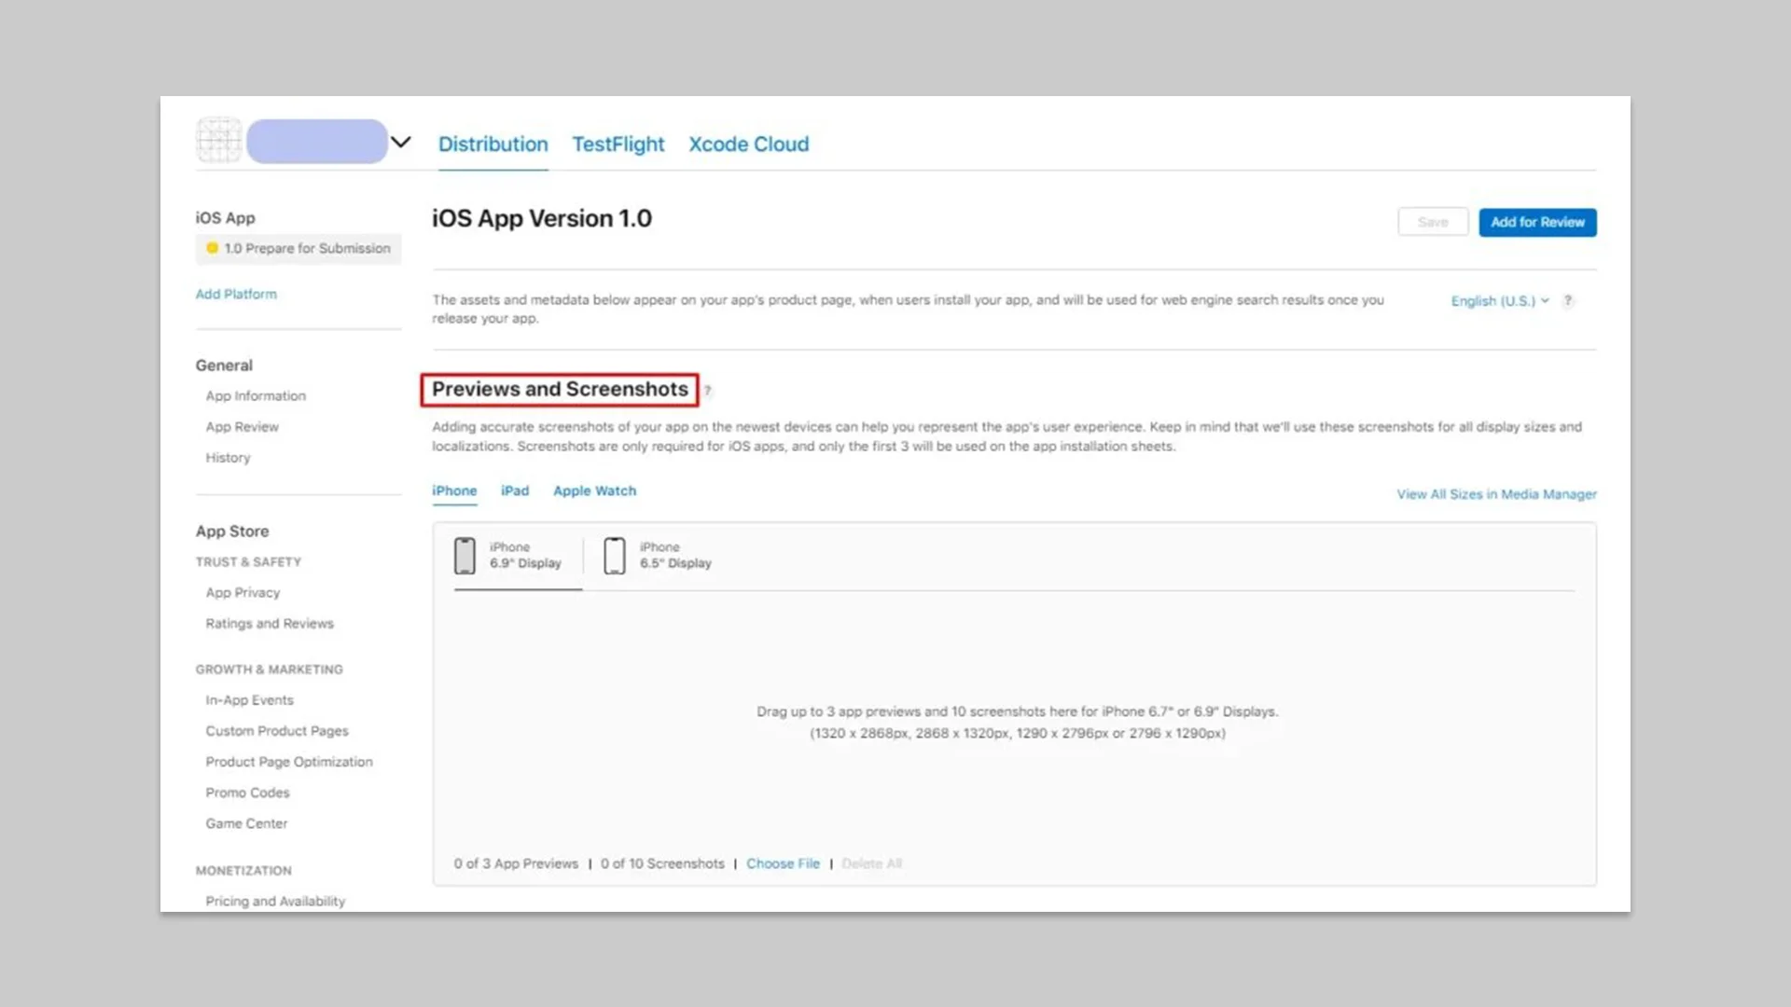Image resolution: width=1791 pixels, height=1007 pixels.
Task: Click the screenshot drop area text
Action: [x=1017, y=722]
